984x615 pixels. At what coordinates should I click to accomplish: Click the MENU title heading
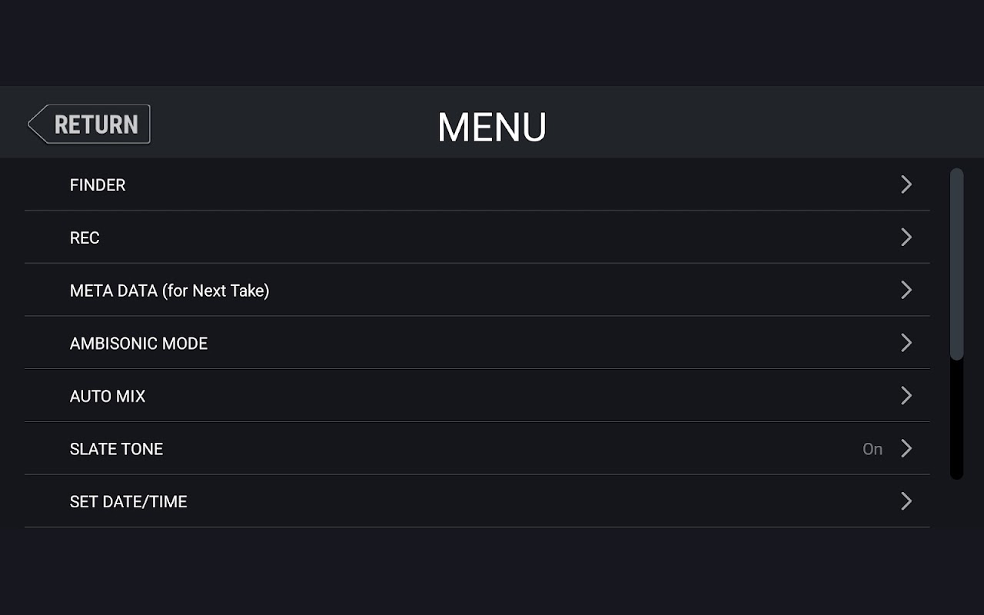(492, 128)
